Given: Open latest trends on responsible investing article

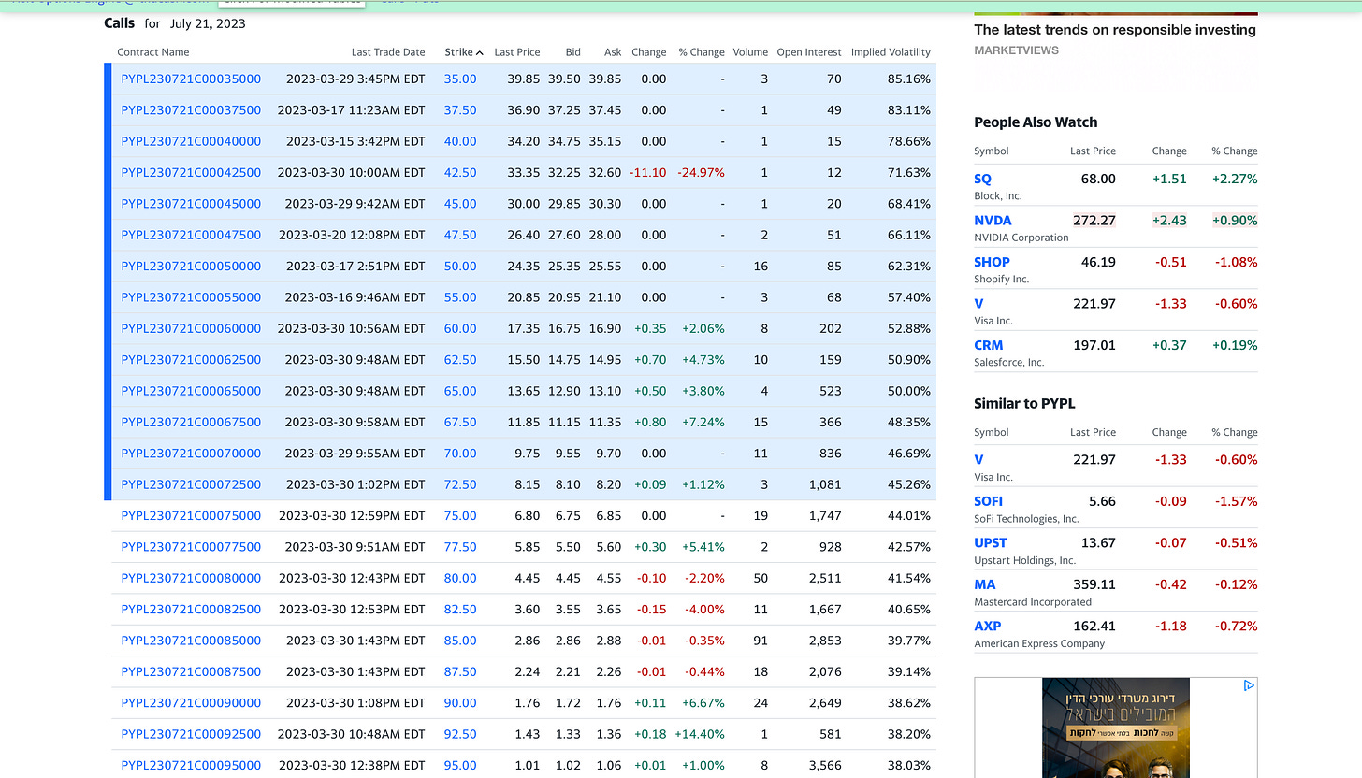Looking at the screenshot, I should point(1115,30).
